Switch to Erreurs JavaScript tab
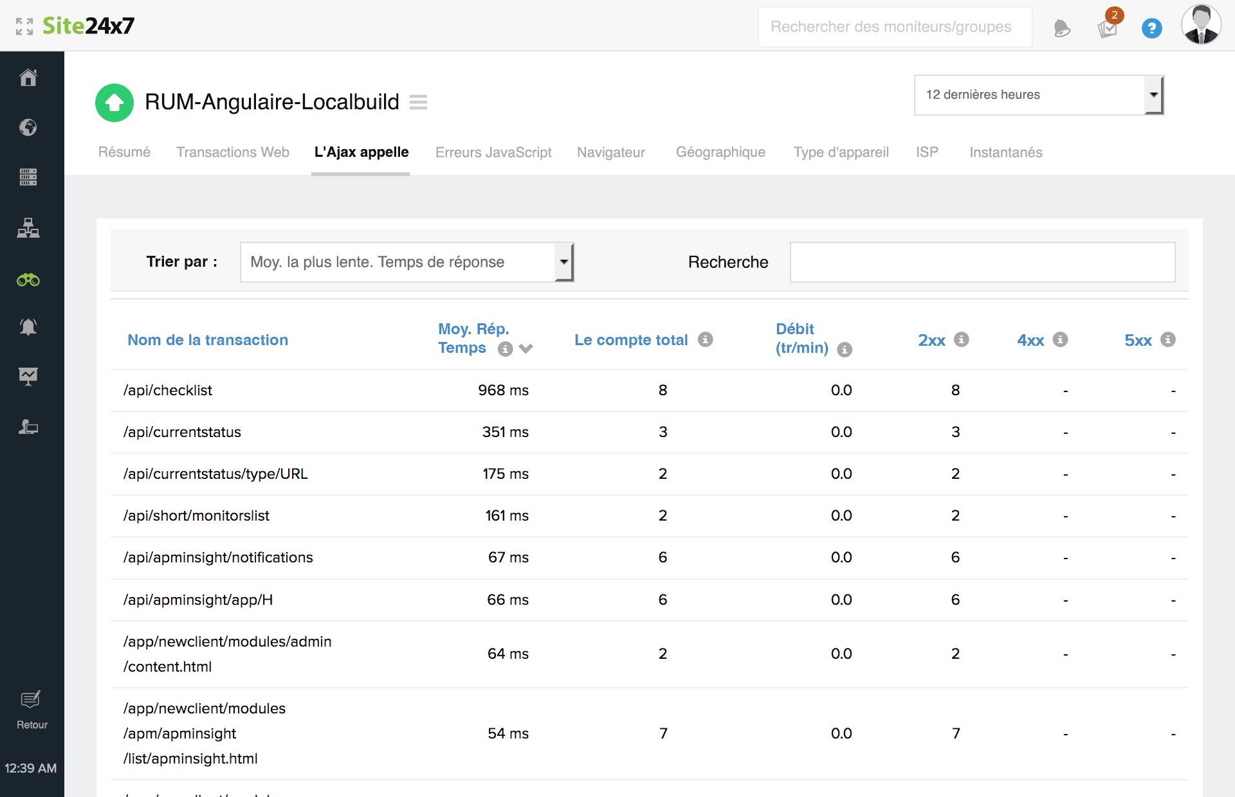The width and height of the screenshot is (1235, 797). point(493,152)
